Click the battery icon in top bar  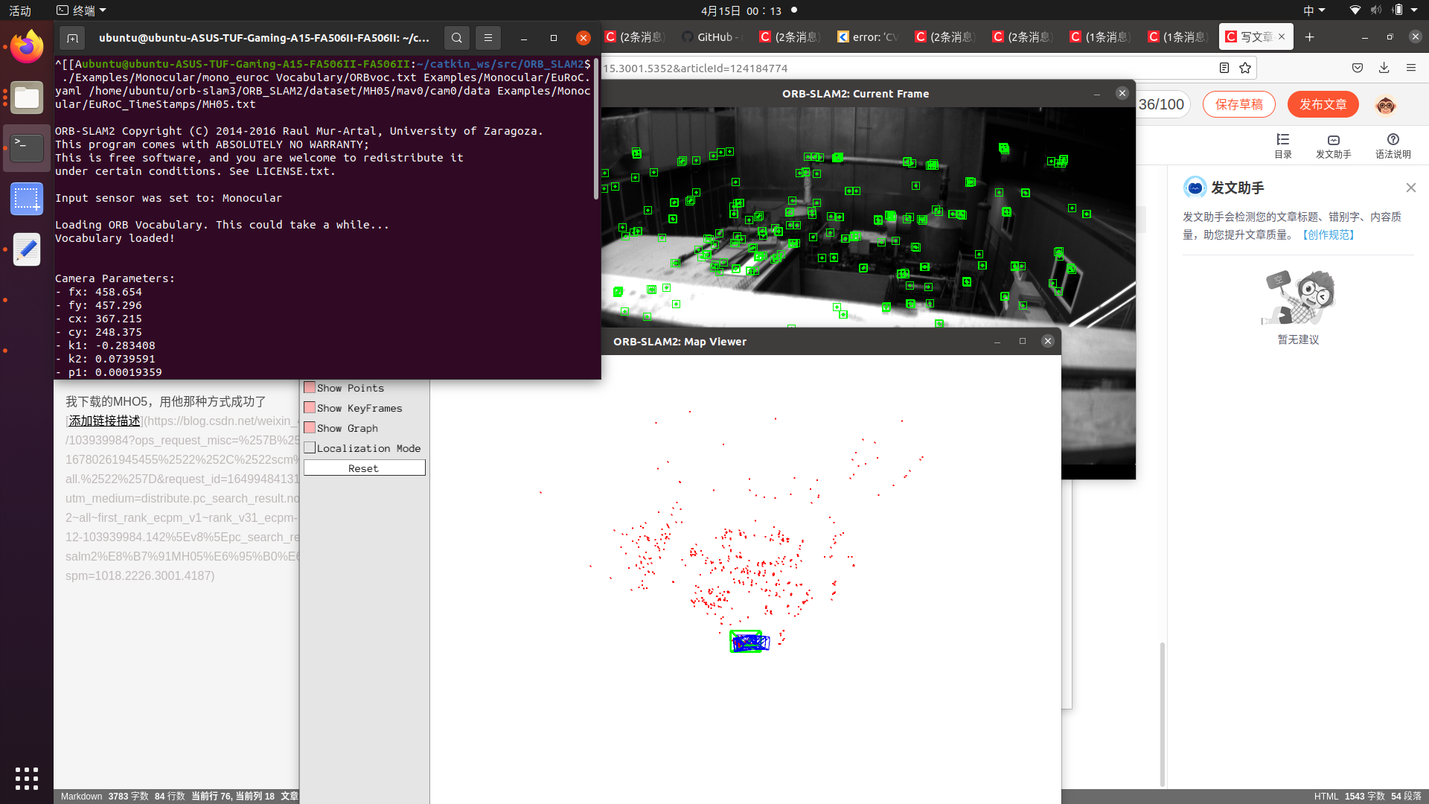click(1398, 10)
